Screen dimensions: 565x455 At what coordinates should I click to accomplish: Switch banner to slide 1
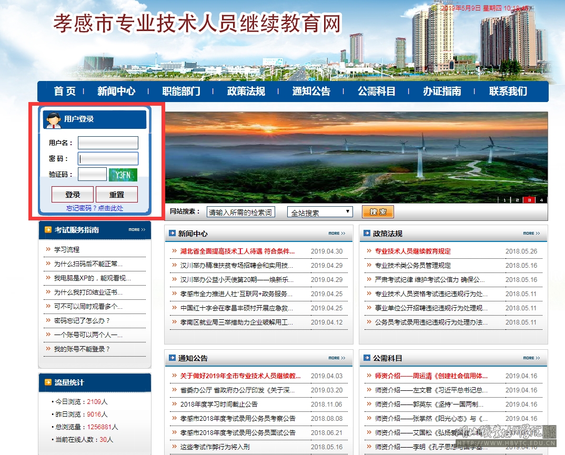pyautogui.click(x=505, y=200)
